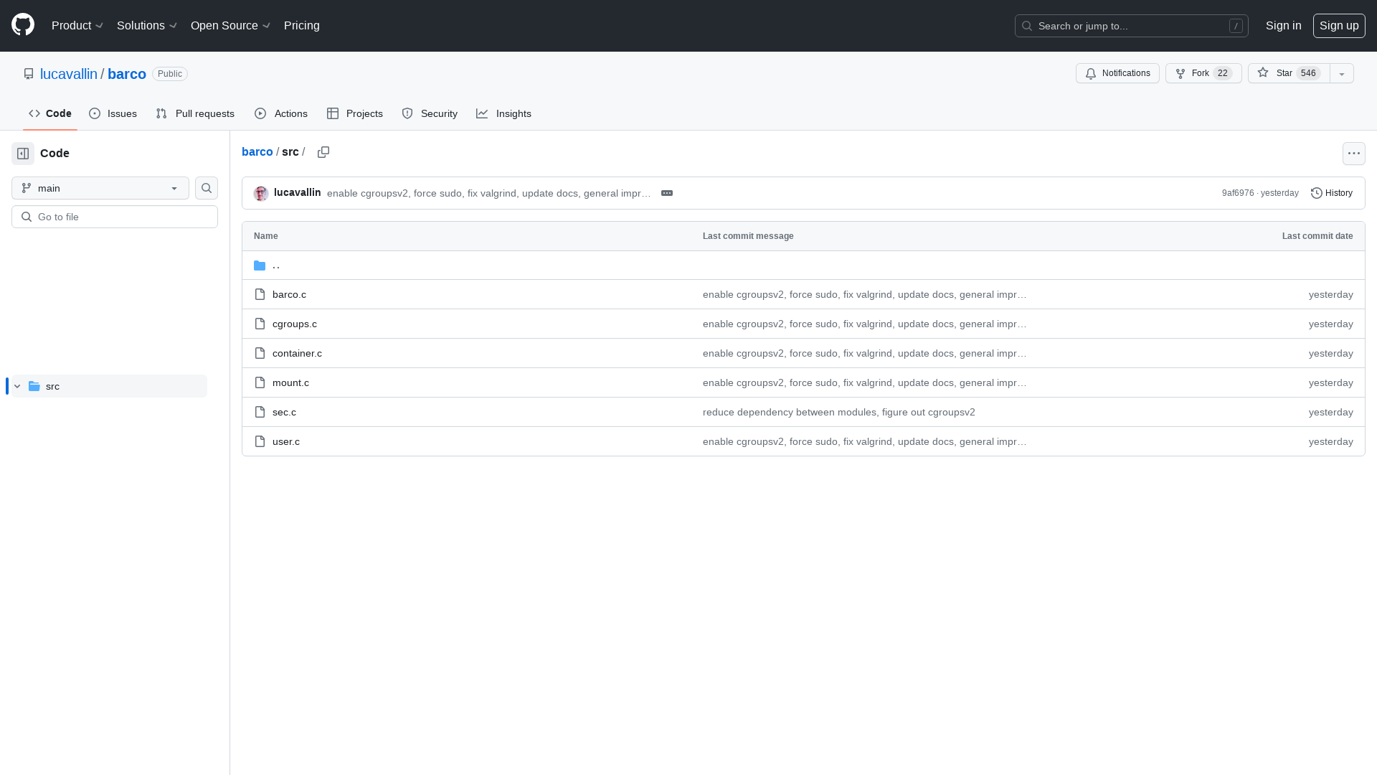
Task: Open barco.c row's commit message link
Action: pyautogui.click(x=864, y=295)
